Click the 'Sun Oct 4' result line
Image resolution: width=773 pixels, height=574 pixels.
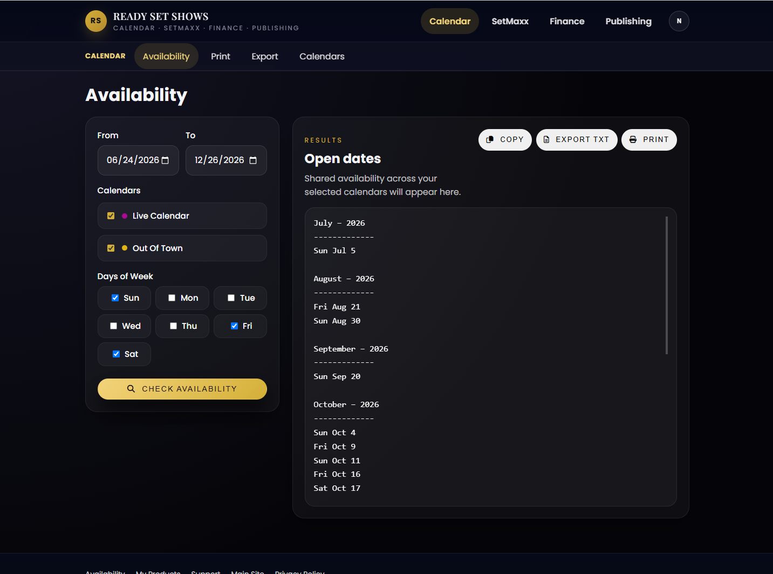click(x=334, y=433)
